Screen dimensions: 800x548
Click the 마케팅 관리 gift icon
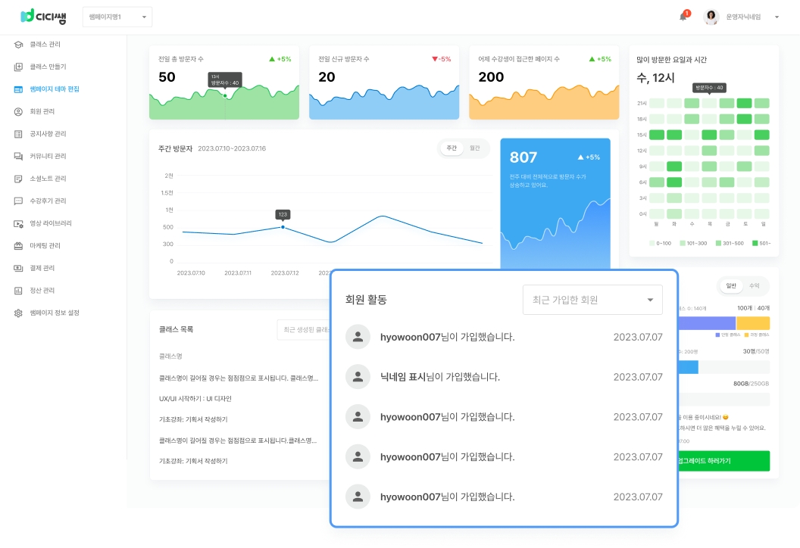click(18, 246)
